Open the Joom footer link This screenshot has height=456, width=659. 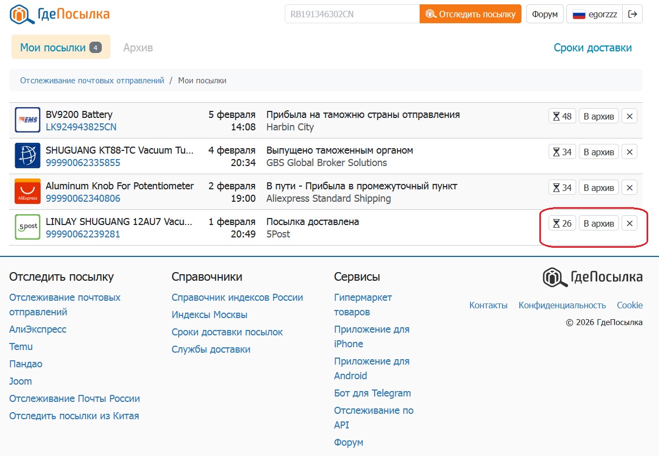tap(21, 381)
